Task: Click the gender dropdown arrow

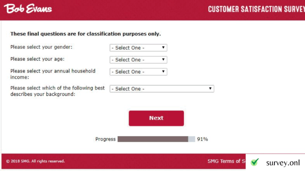Action: click(x=163, y=47)
